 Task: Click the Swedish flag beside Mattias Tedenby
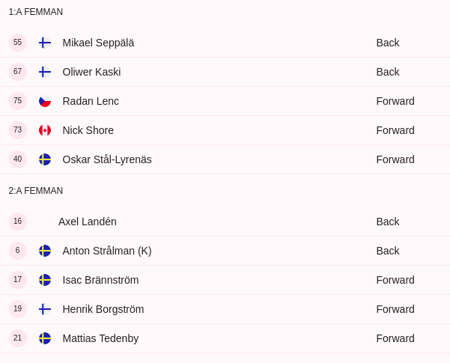click(x=45, y=338)
